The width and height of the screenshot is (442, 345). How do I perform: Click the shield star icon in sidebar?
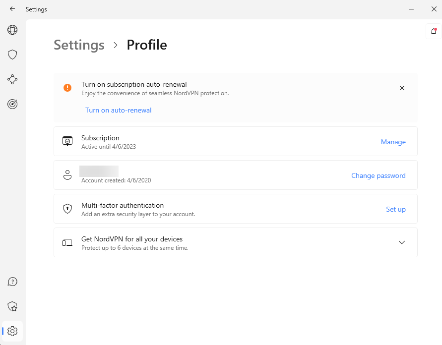(x=12, y=307)
